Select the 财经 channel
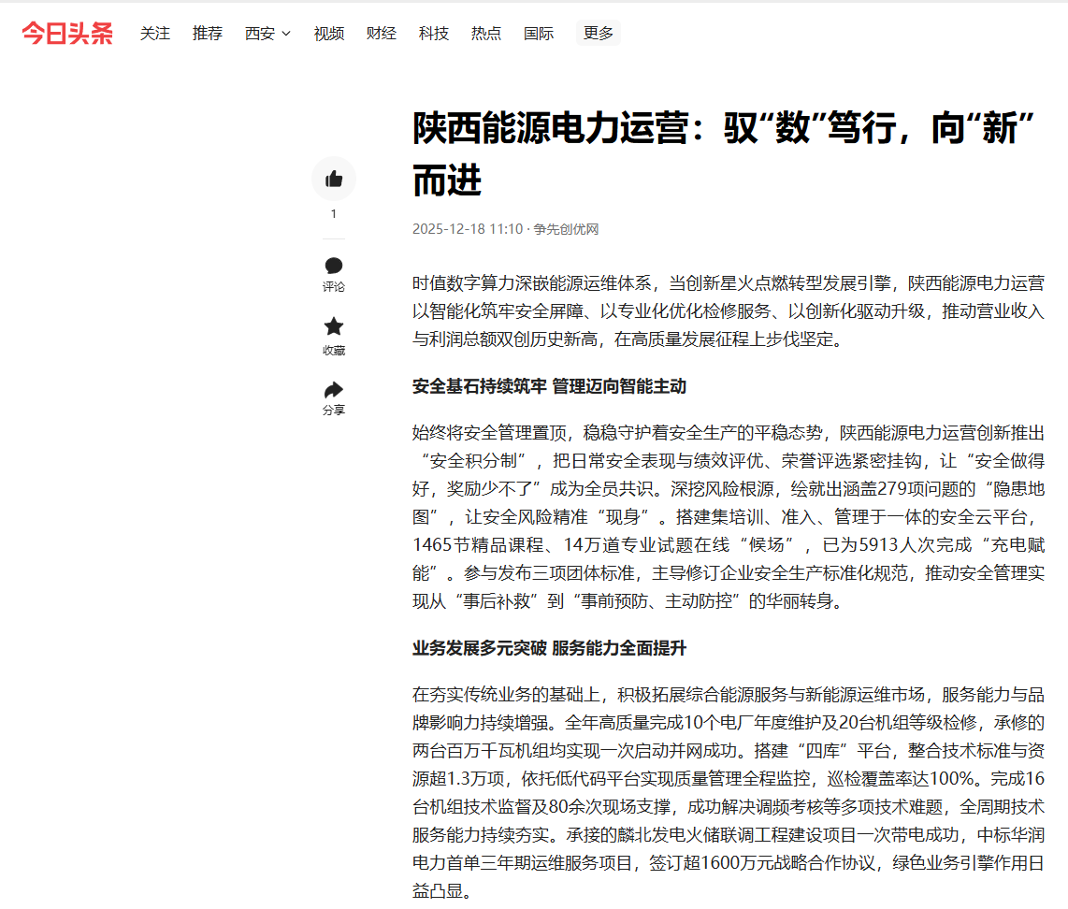The width and height of the screenshot is (1068, 909). pos(382,34)
